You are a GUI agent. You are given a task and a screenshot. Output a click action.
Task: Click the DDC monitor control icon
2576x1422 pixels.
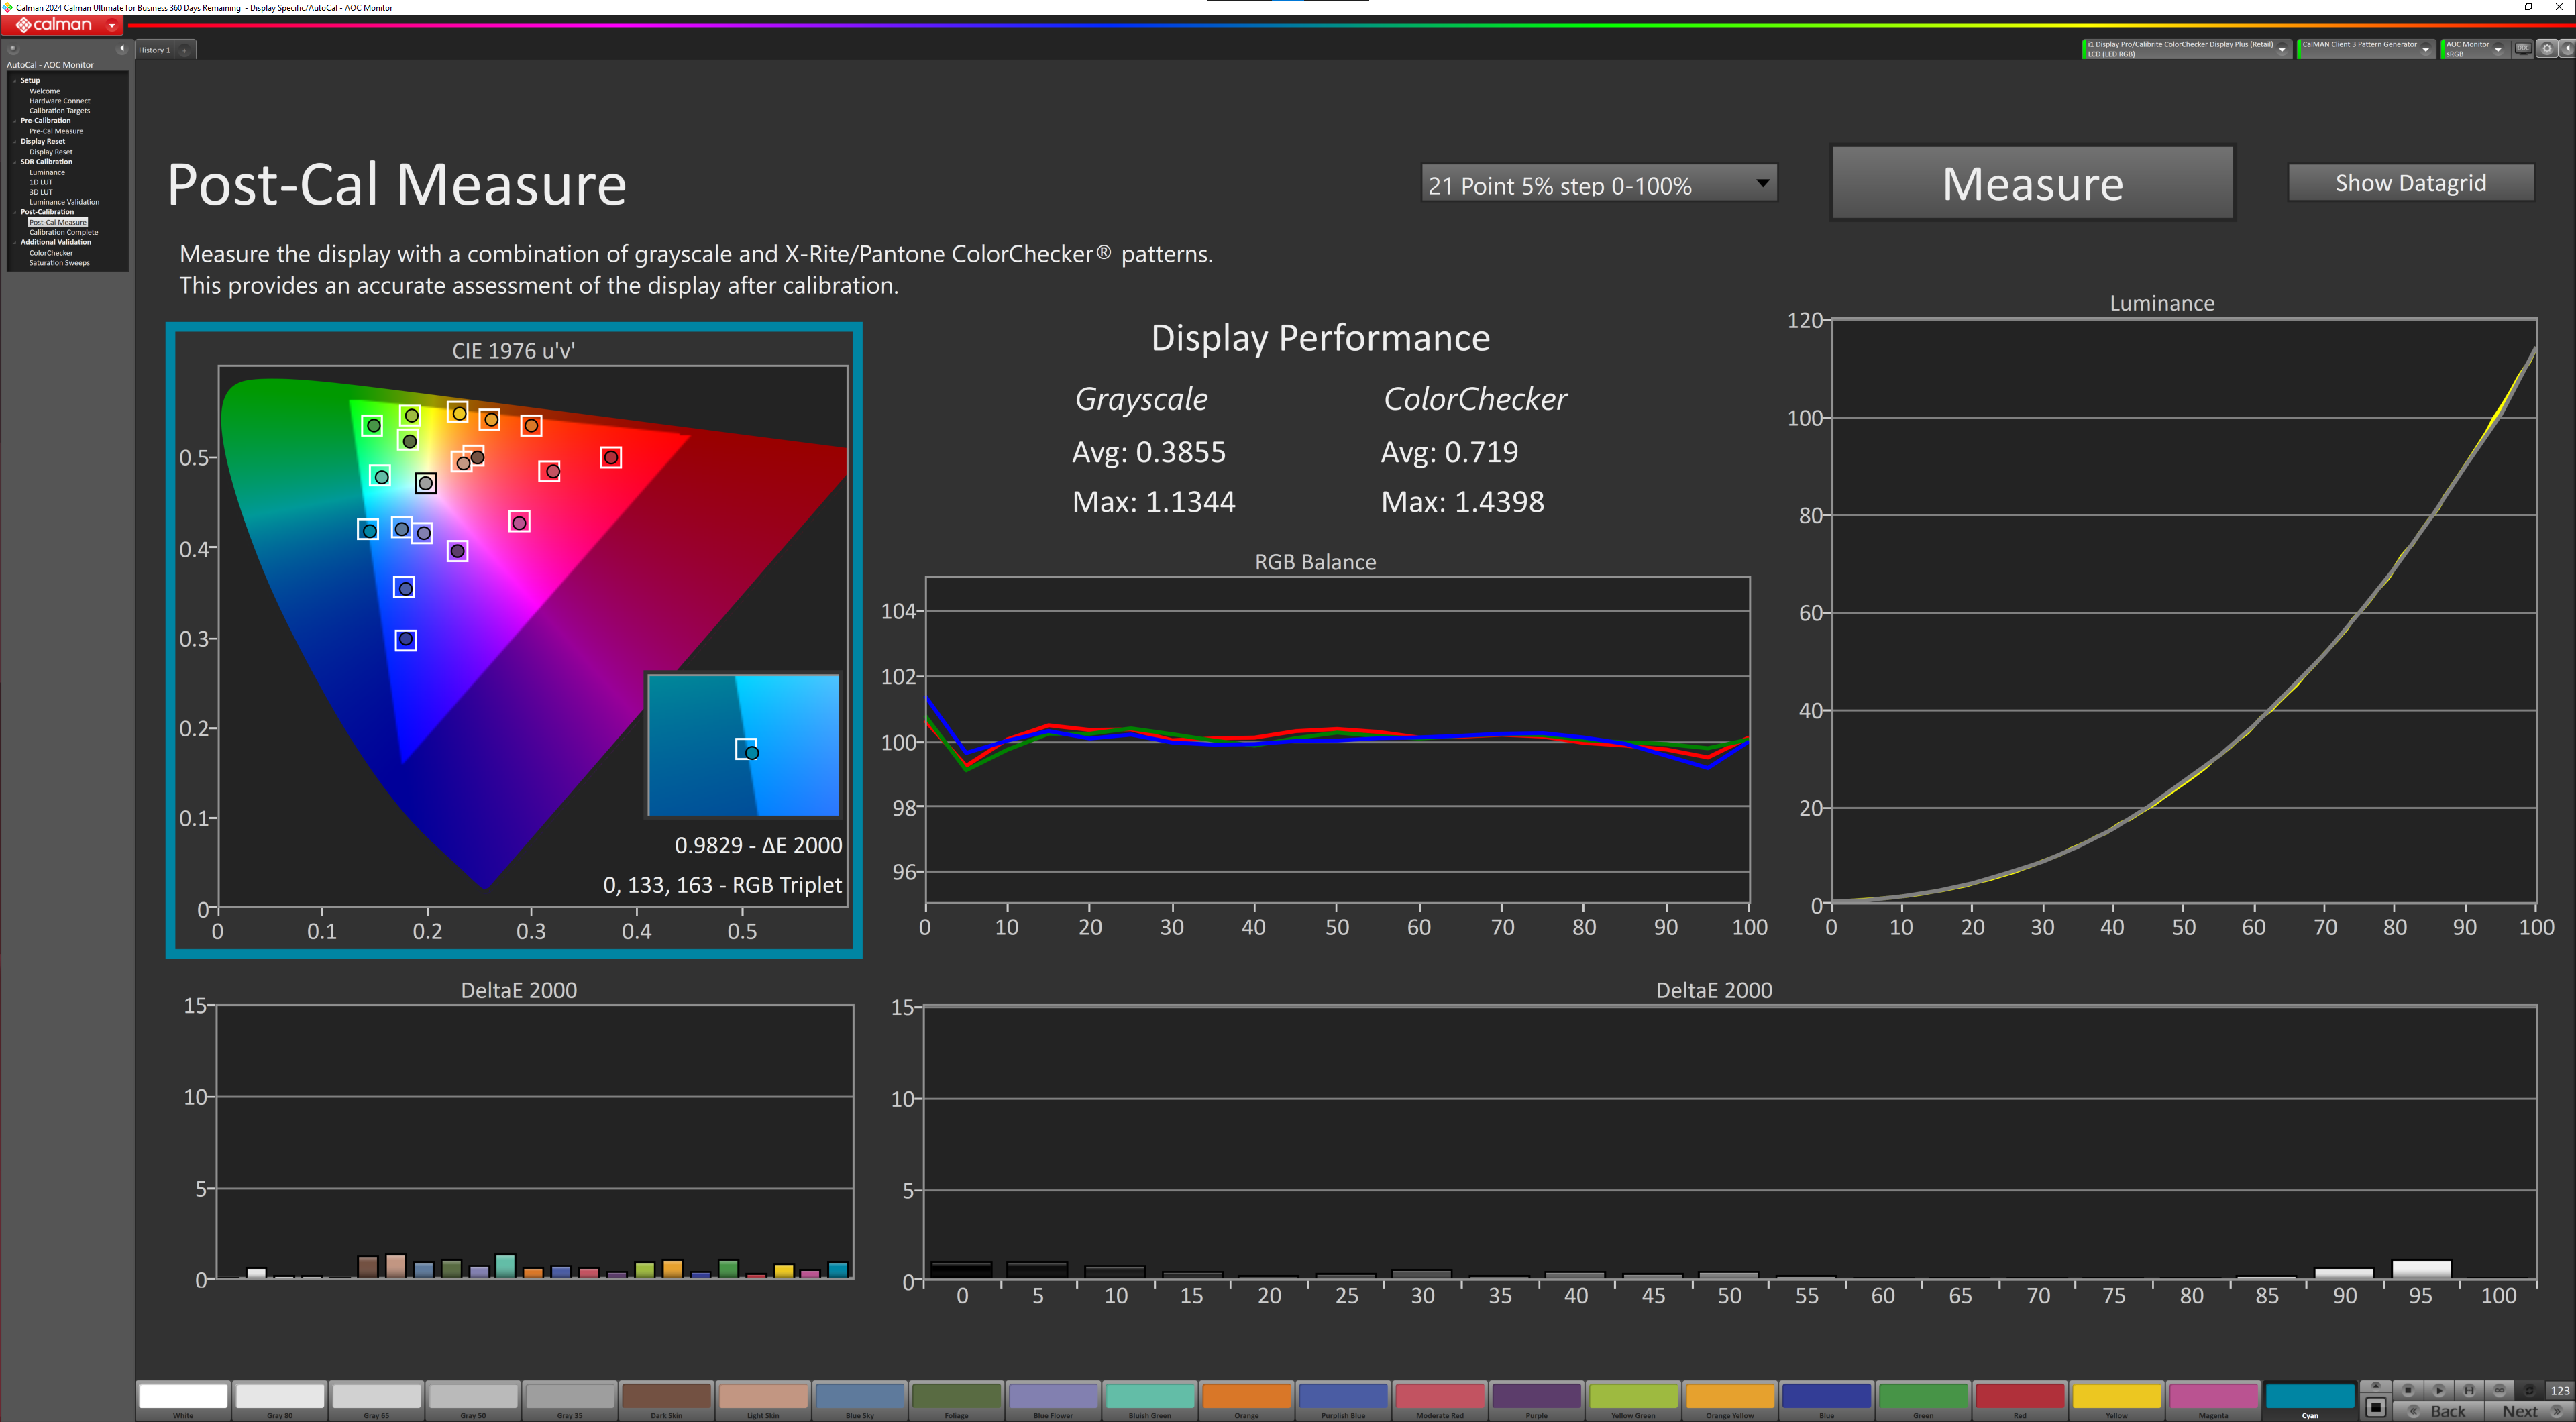[x=2523, y=48]
